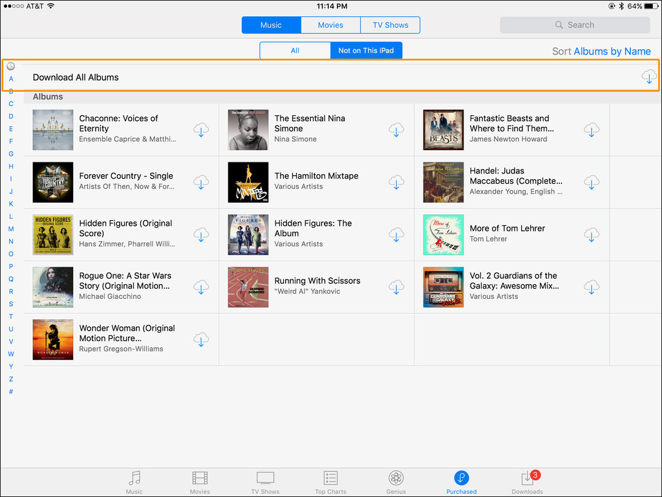View Downloads with 3 pending items
The height and width of the screenshot is (497, 662).
pos(527,482)
